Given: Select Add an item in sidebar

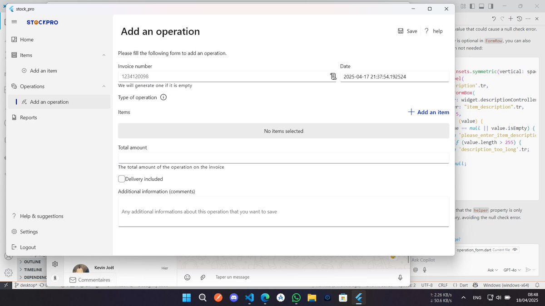Looking at the screenshot, I should (x=59, y=71).
